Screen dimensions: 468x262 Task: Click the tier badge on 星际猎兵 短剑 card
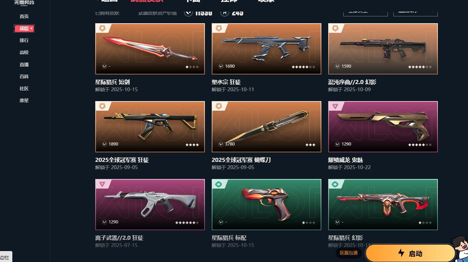[x=102, y=28]
